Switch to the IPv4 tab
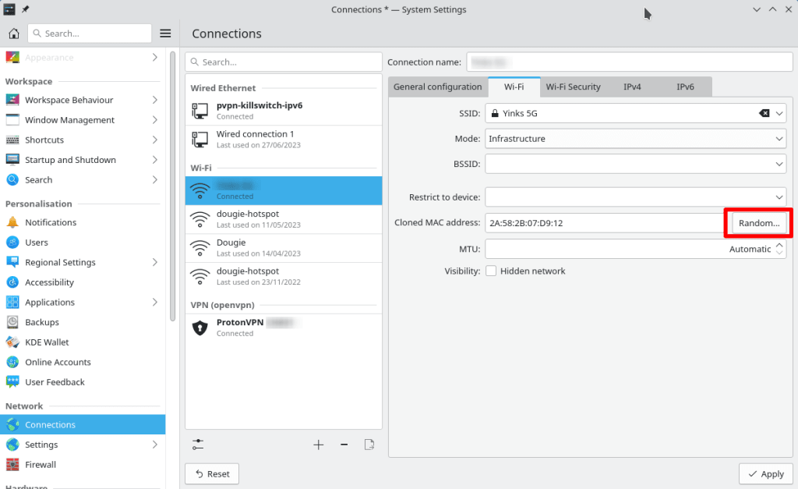 632,87
